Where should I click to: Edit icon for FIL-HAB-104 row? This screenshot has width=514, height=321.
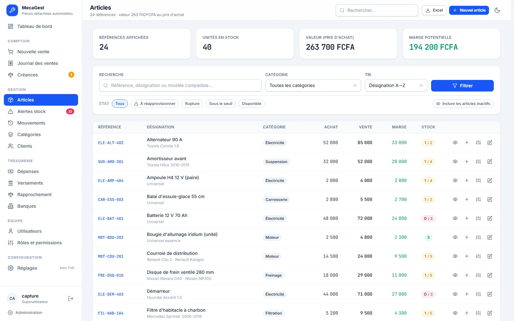click(490, 313)
